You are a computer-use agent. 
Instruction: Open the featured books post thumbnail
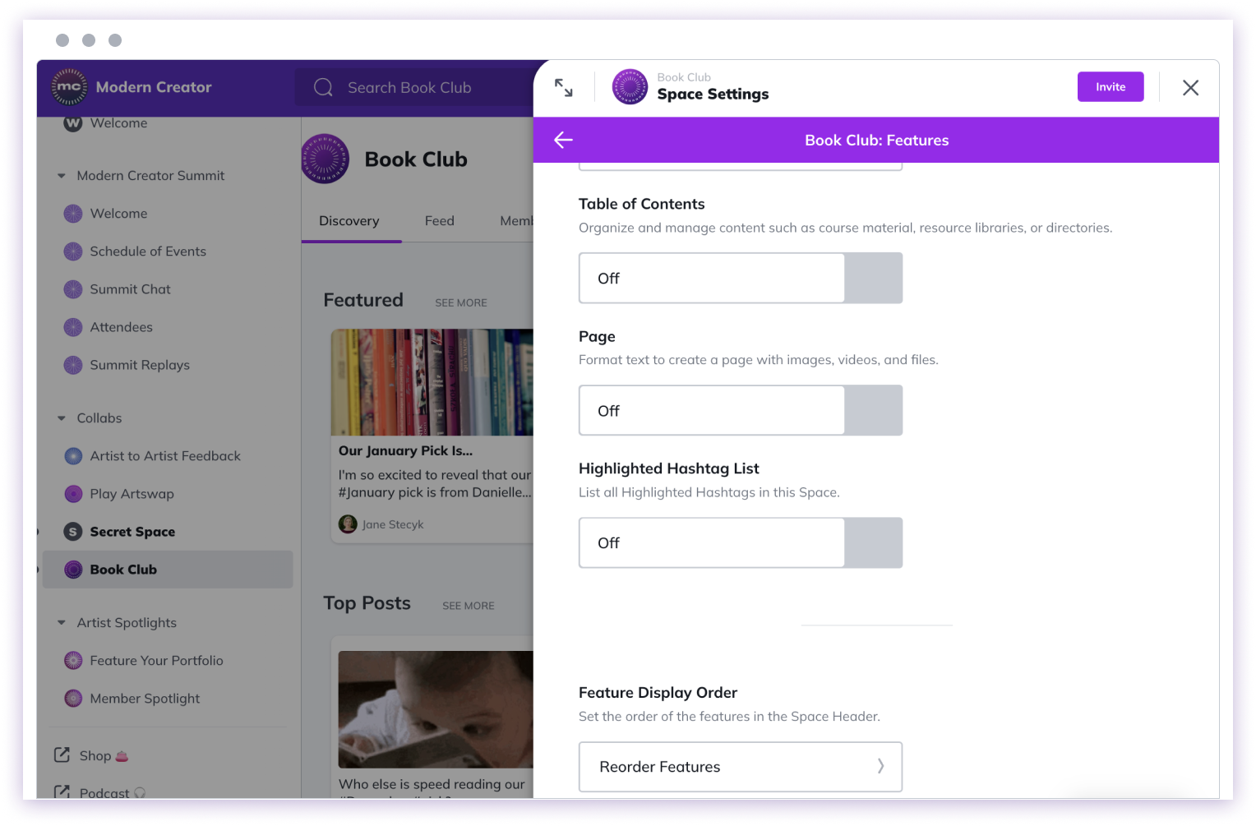click(432, 382)
